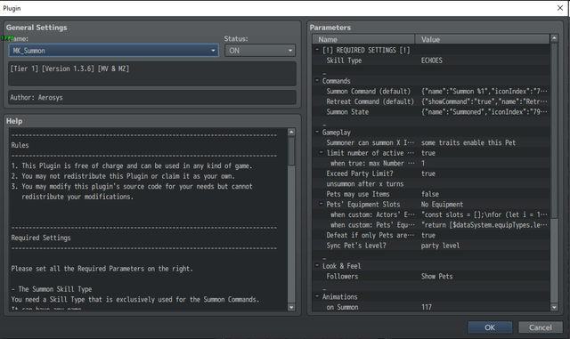Select Sync Pet's Level? parameter row
The height and width of the screenshot is (339, 570).
pos(431,246)
